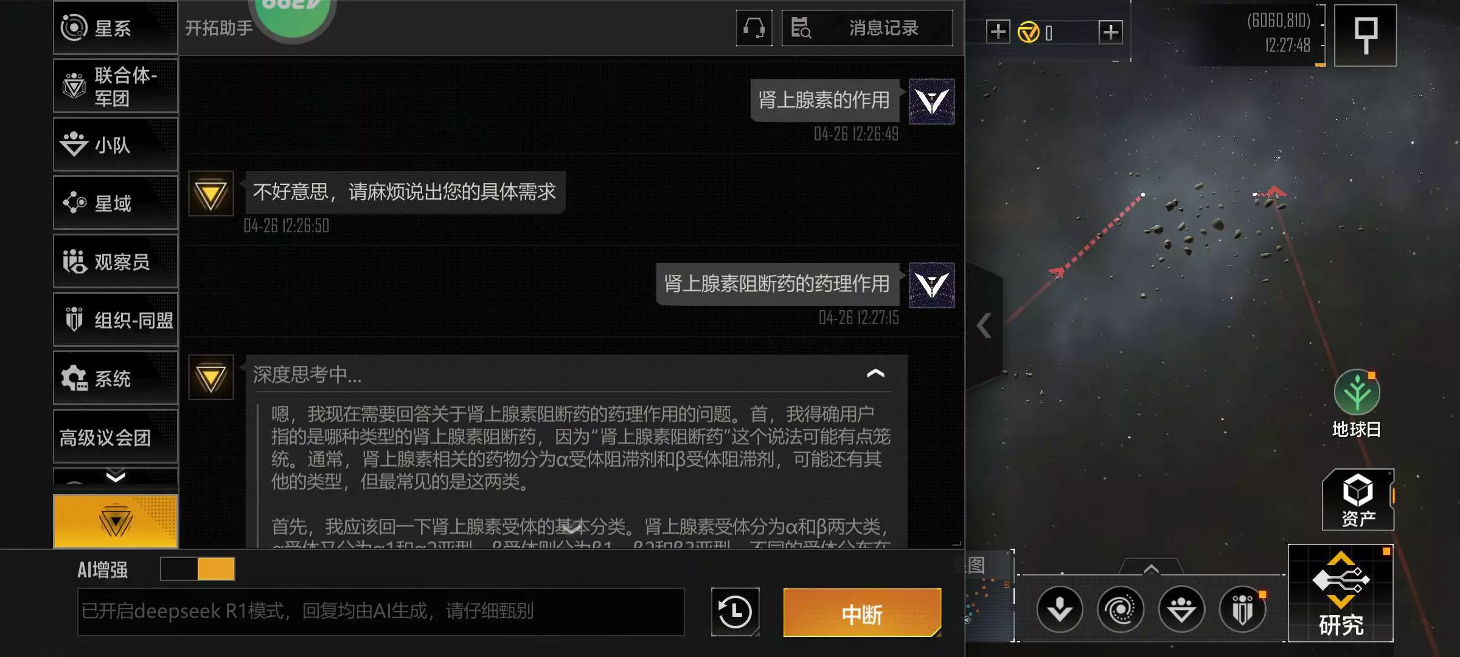Expand more channels with the down chevron

pyautogui.click(x=116, y=476)
